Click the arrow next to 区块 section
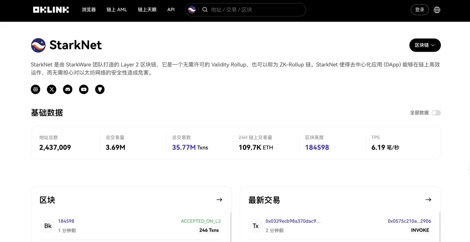 [x=219, y=200]
